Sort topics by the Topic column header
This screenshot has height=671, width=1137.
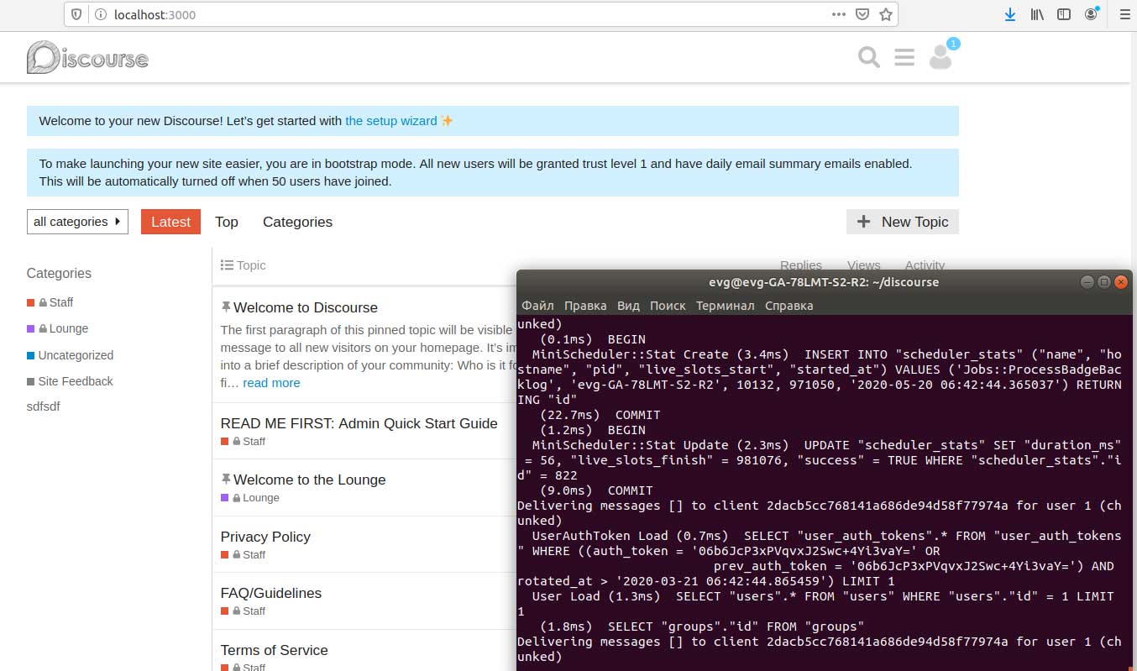(251, 265)
